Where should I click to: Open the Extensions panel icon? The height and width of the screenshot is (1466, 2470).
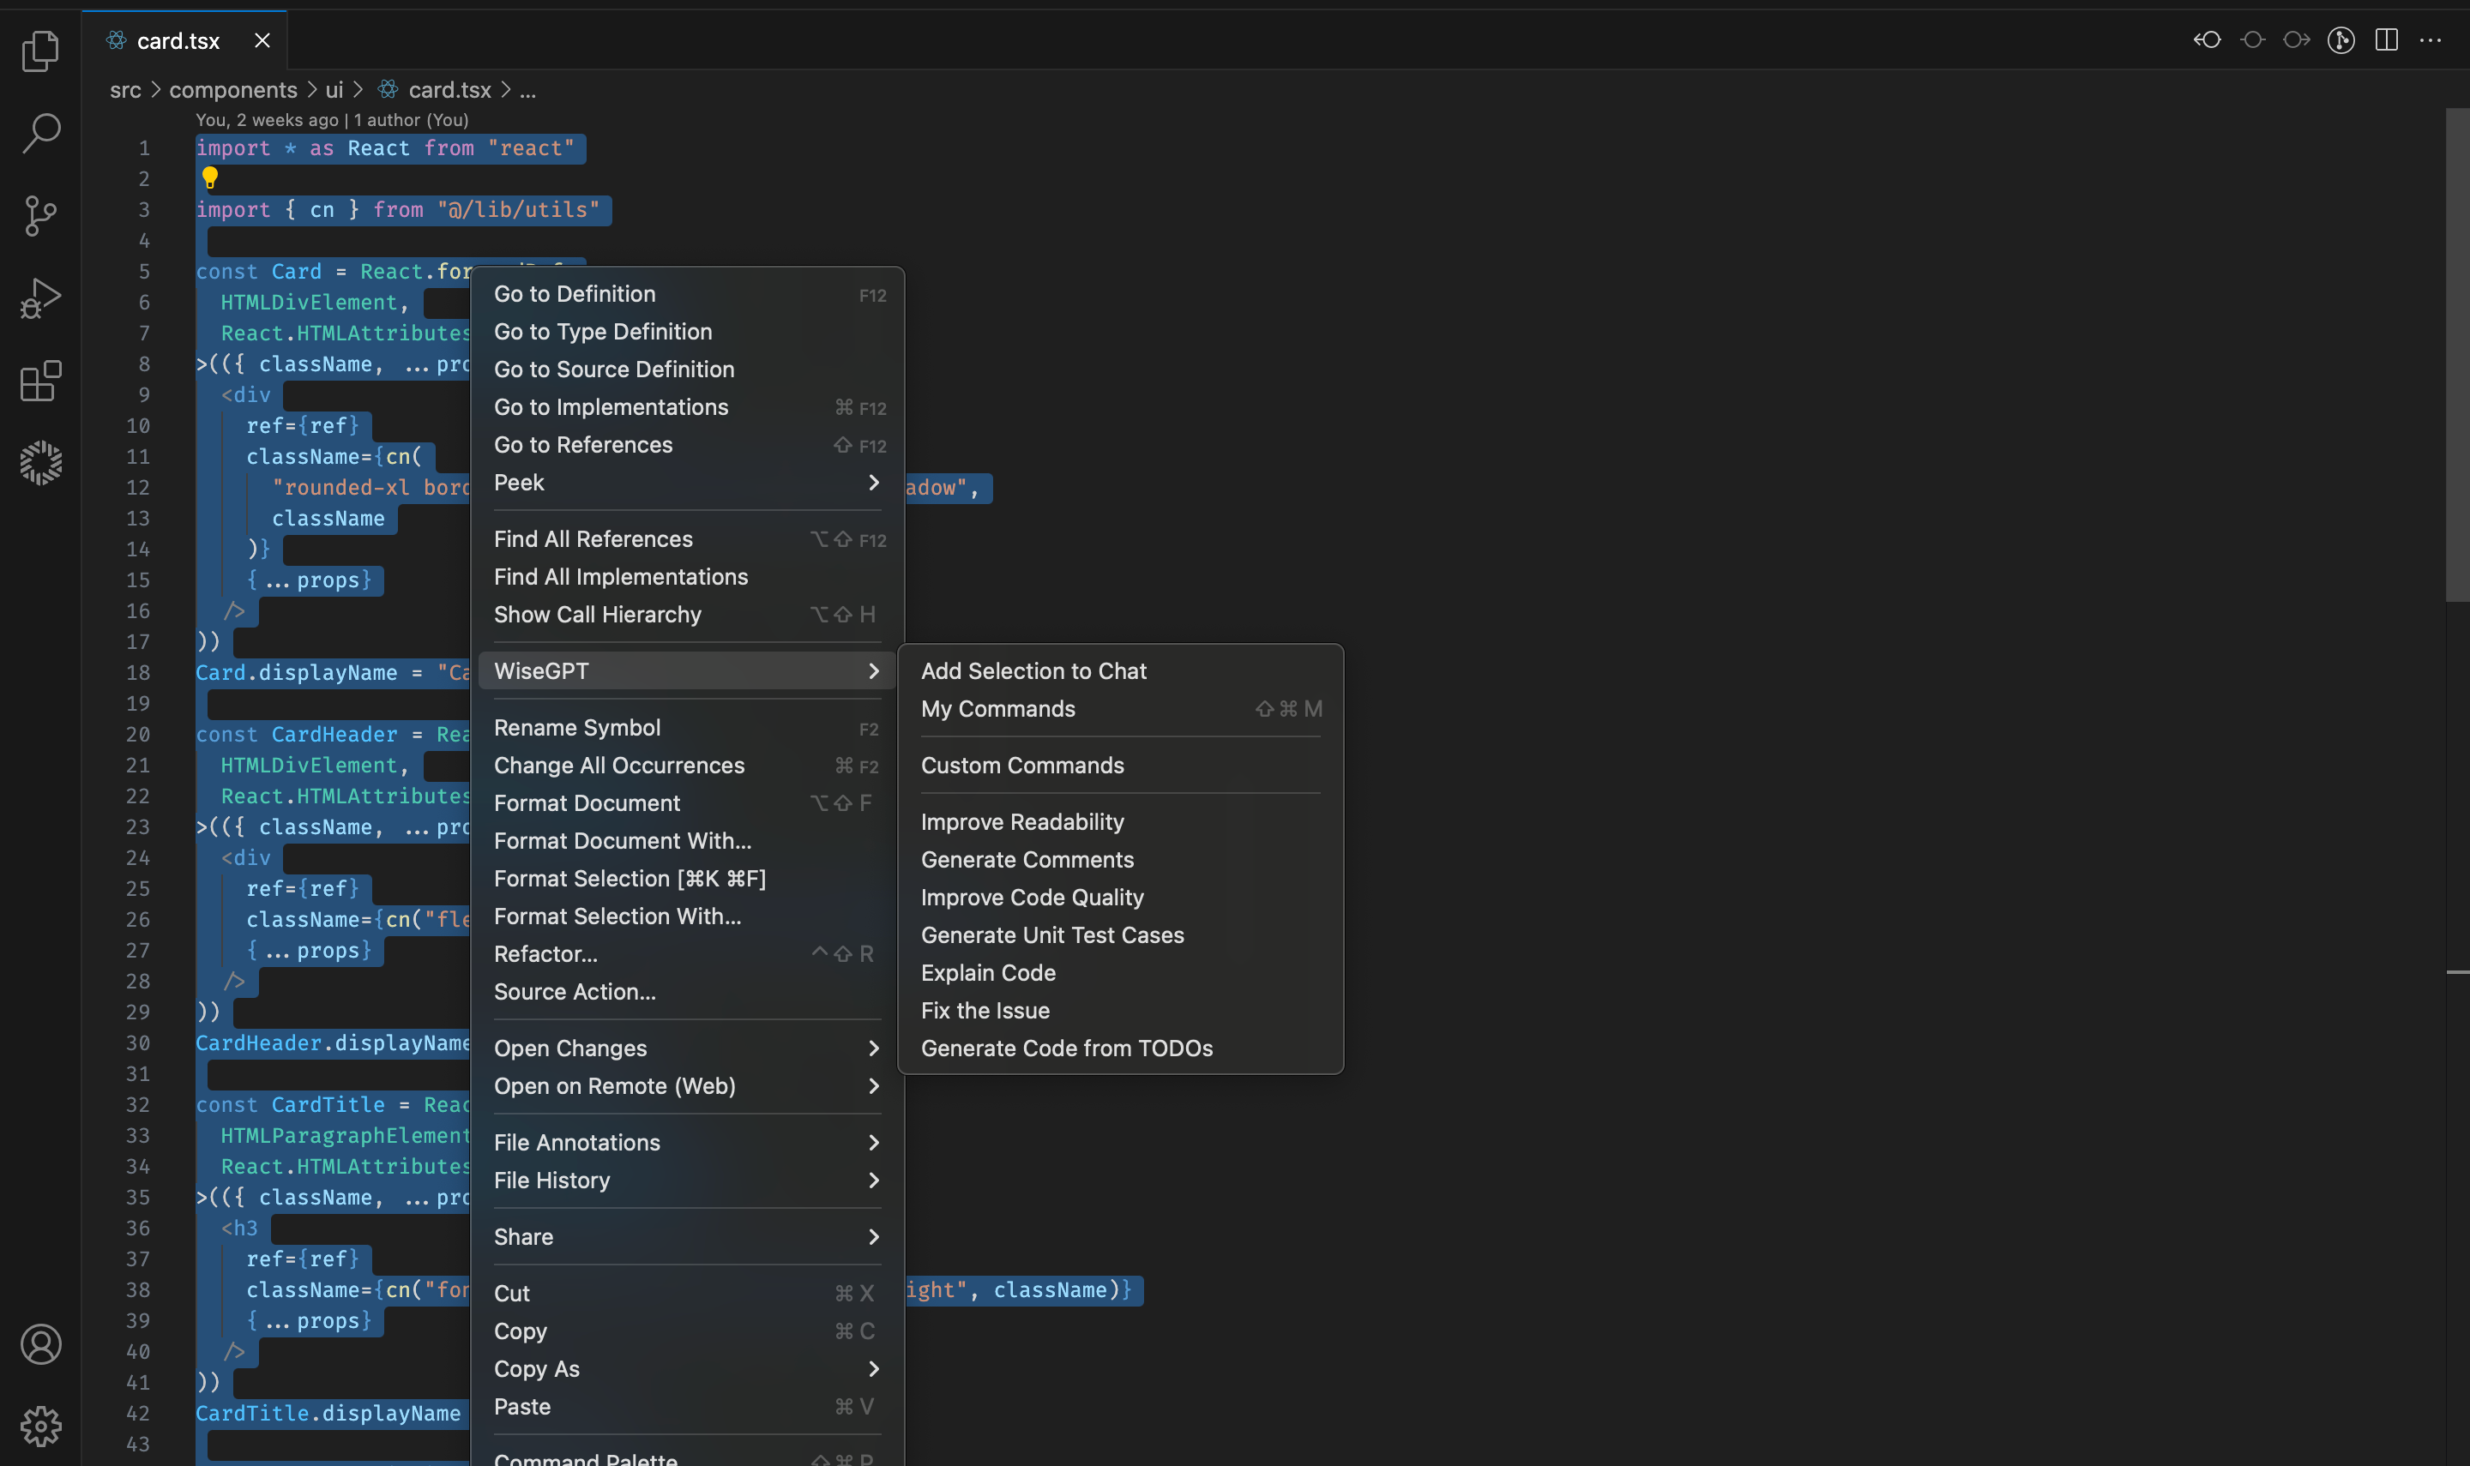pyautogui.click(x=39, y=382)
